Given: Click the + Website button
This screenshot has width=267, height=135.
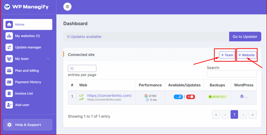Looking at the screenshot, I should click(246, 55).
